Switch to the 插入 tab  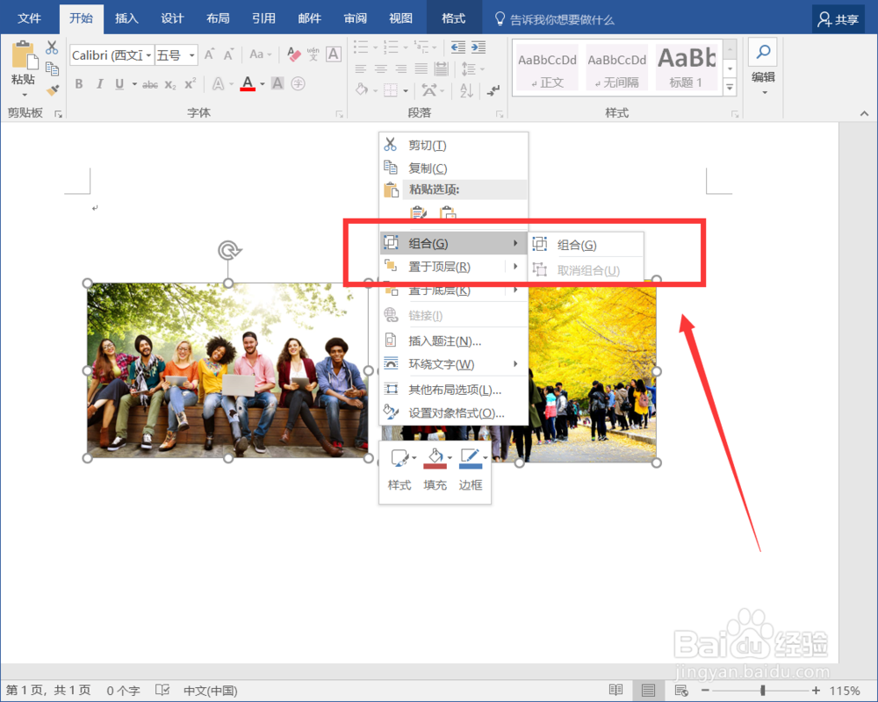point(126,18)
